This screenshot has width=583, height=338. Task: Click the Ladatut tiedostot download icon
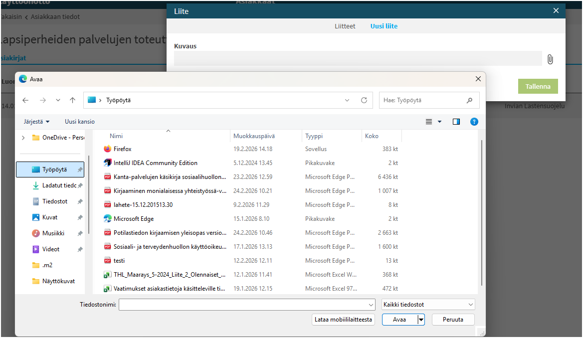pos(36,185)
